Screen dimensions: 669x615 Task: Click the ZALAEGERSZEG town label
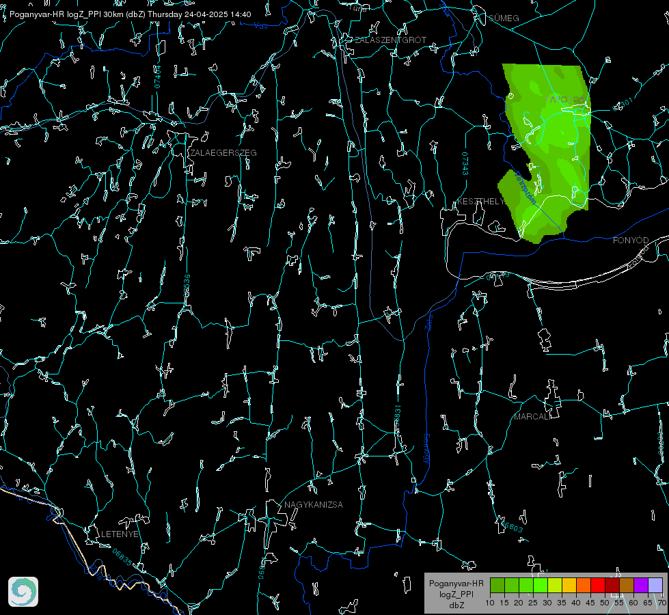(223, 153)
